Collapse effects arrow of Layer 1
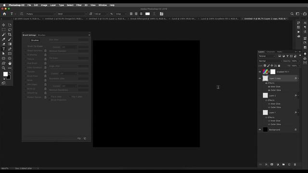 click(298, 112)
